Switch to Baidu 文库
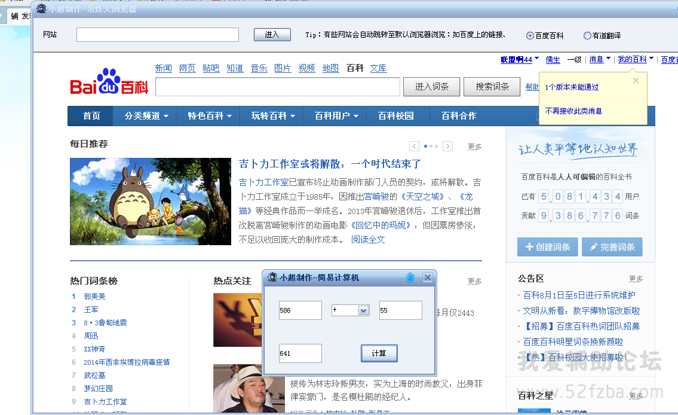This screenshot has width=678, height=415. (x=378, y=68)
